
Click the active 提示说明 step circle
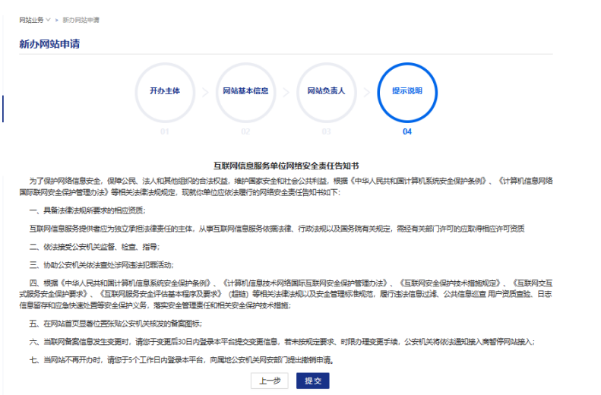pos(407,91)
